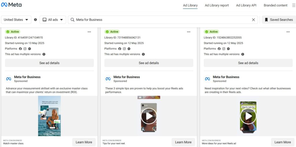Click multiple versions info icon, ad 1524863802252055
The width and height of the screenshot is (296, 147).
pyautogui.click(x=243, y=54)
